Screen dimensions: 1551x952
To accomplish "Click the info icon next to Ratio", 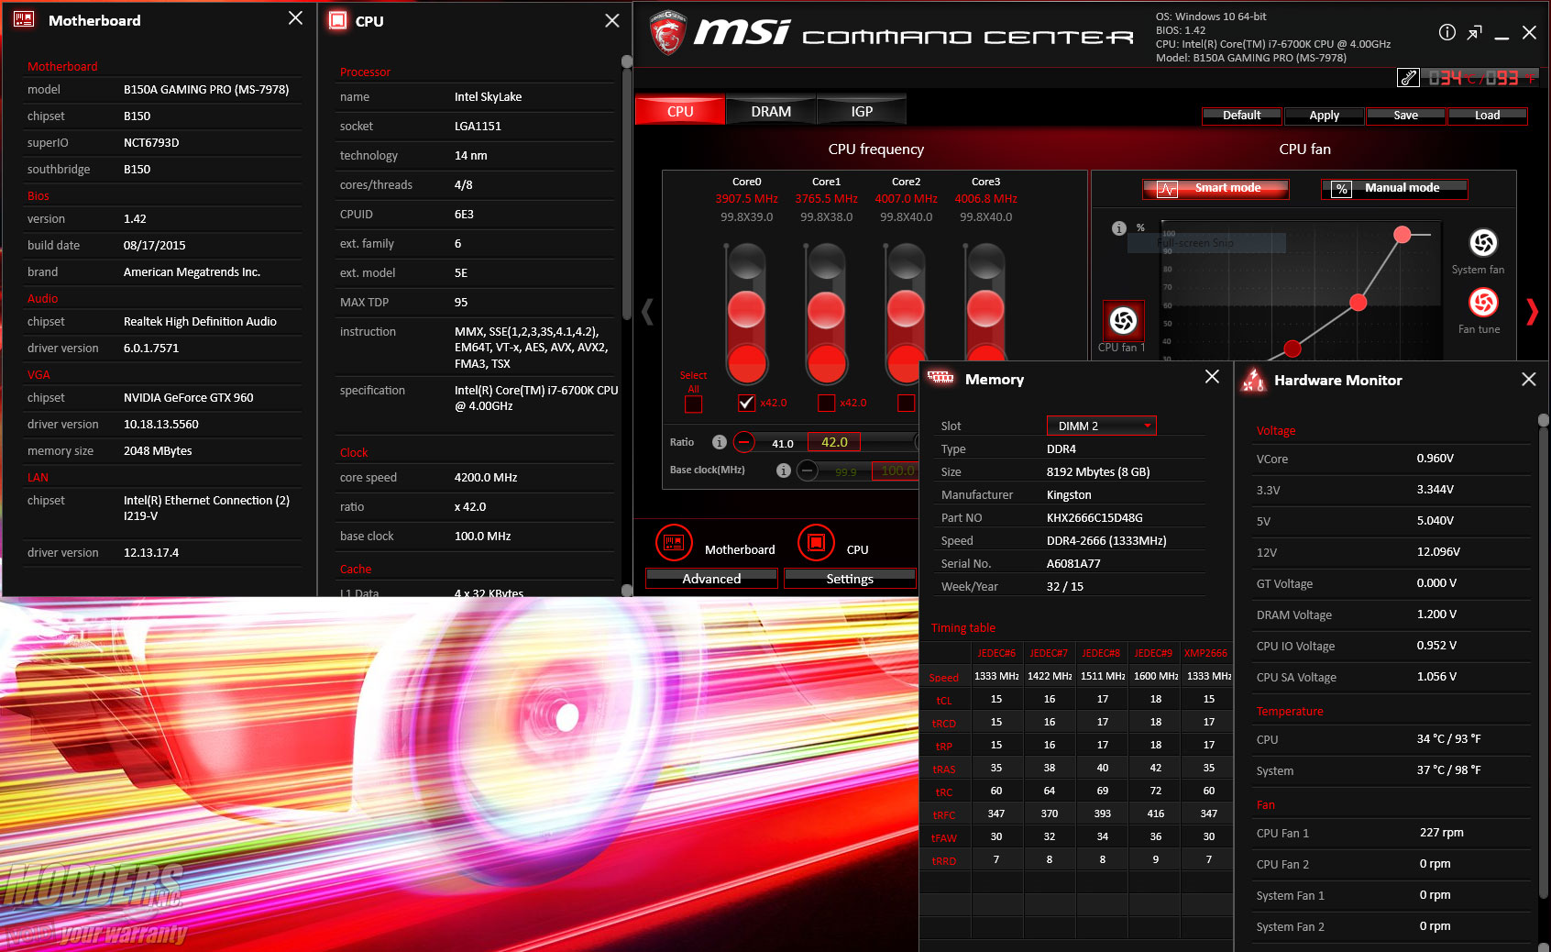I will [720, 442].
